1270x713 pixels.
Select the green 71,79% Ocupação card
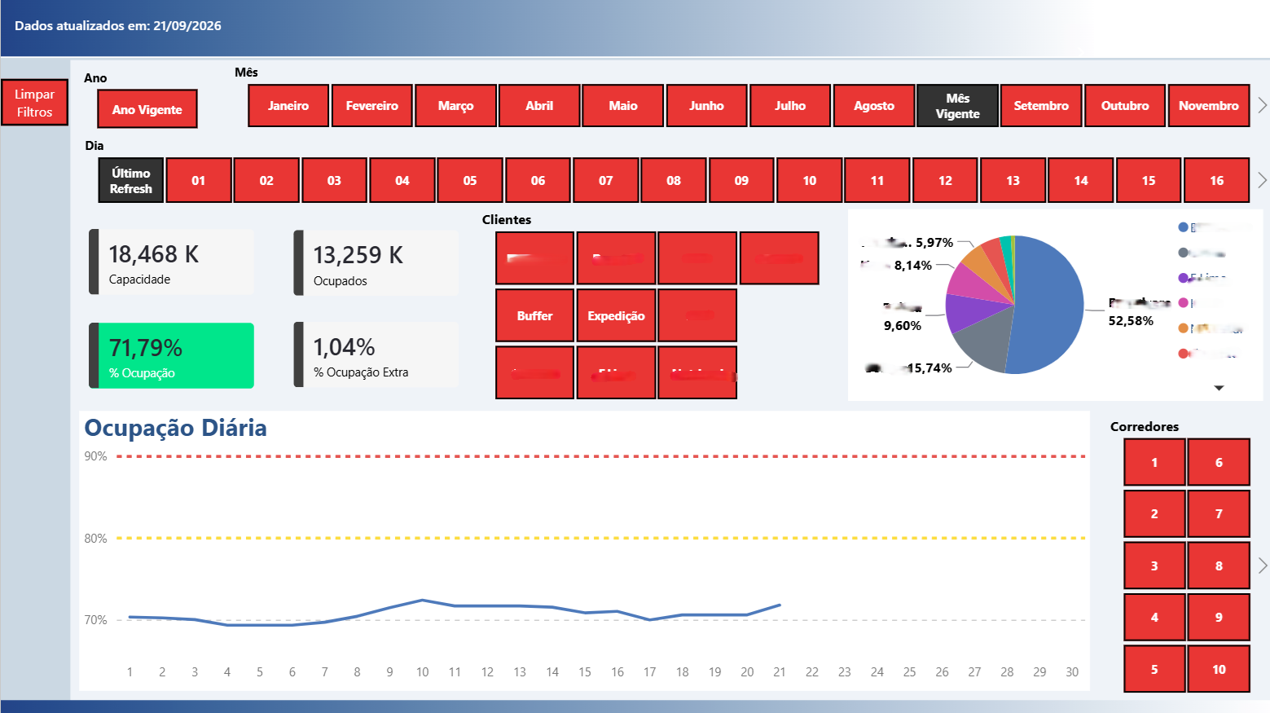tap(172, 355)
